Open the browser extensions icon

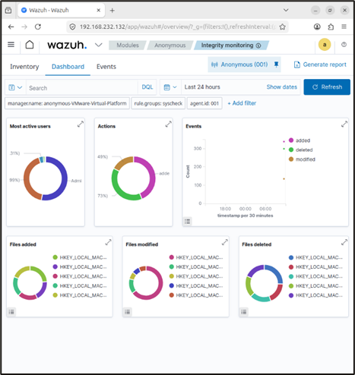pos(331,27)
